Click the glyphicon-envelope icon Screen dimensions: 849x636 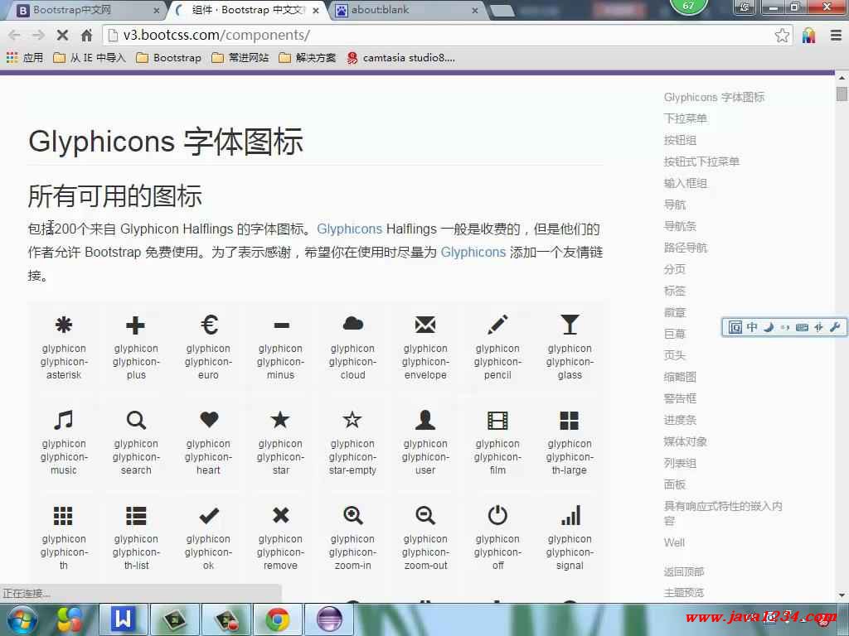tap(425, 325)
